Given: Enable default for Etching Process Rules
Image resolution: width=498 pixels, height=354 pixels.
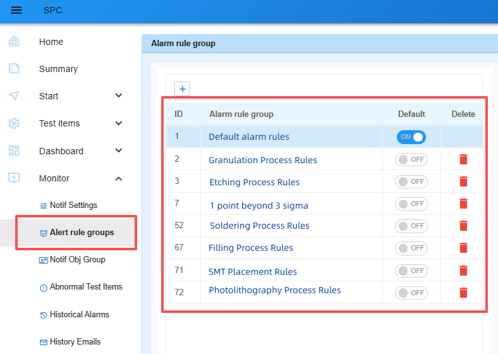Looking at the screenshot, I should click(x=411, y=182).
